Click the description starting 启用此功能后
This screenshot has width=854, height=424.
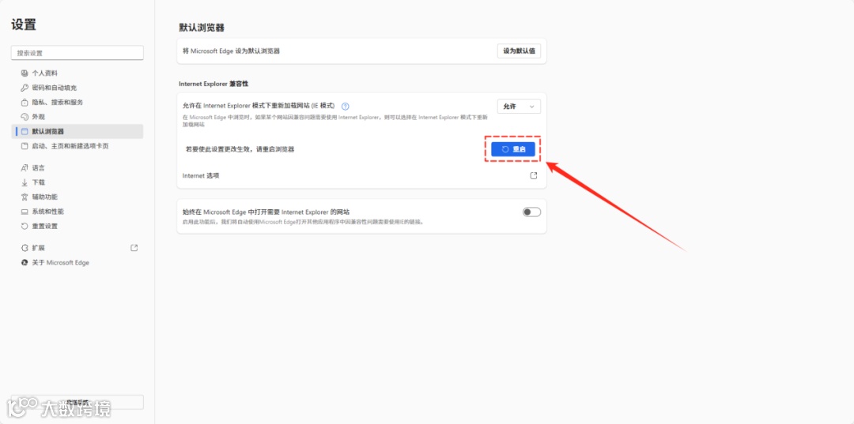click(x=304, y=222)
